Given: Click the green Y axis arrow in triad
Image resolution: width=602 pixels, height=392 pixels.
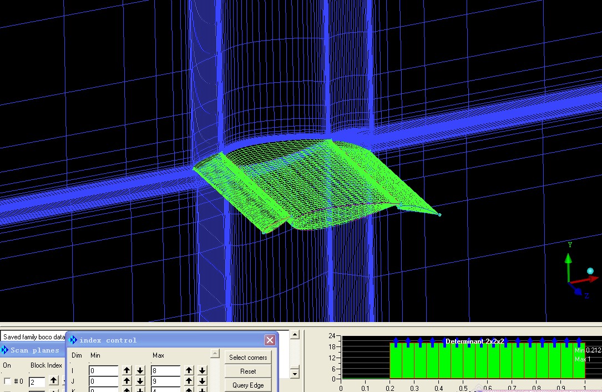Looking at the screenshot, I should click(568, 260).
